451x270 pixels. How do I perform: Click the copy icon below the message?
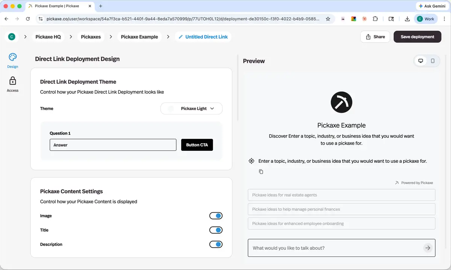pyautogui.click(x=261, y=172)
